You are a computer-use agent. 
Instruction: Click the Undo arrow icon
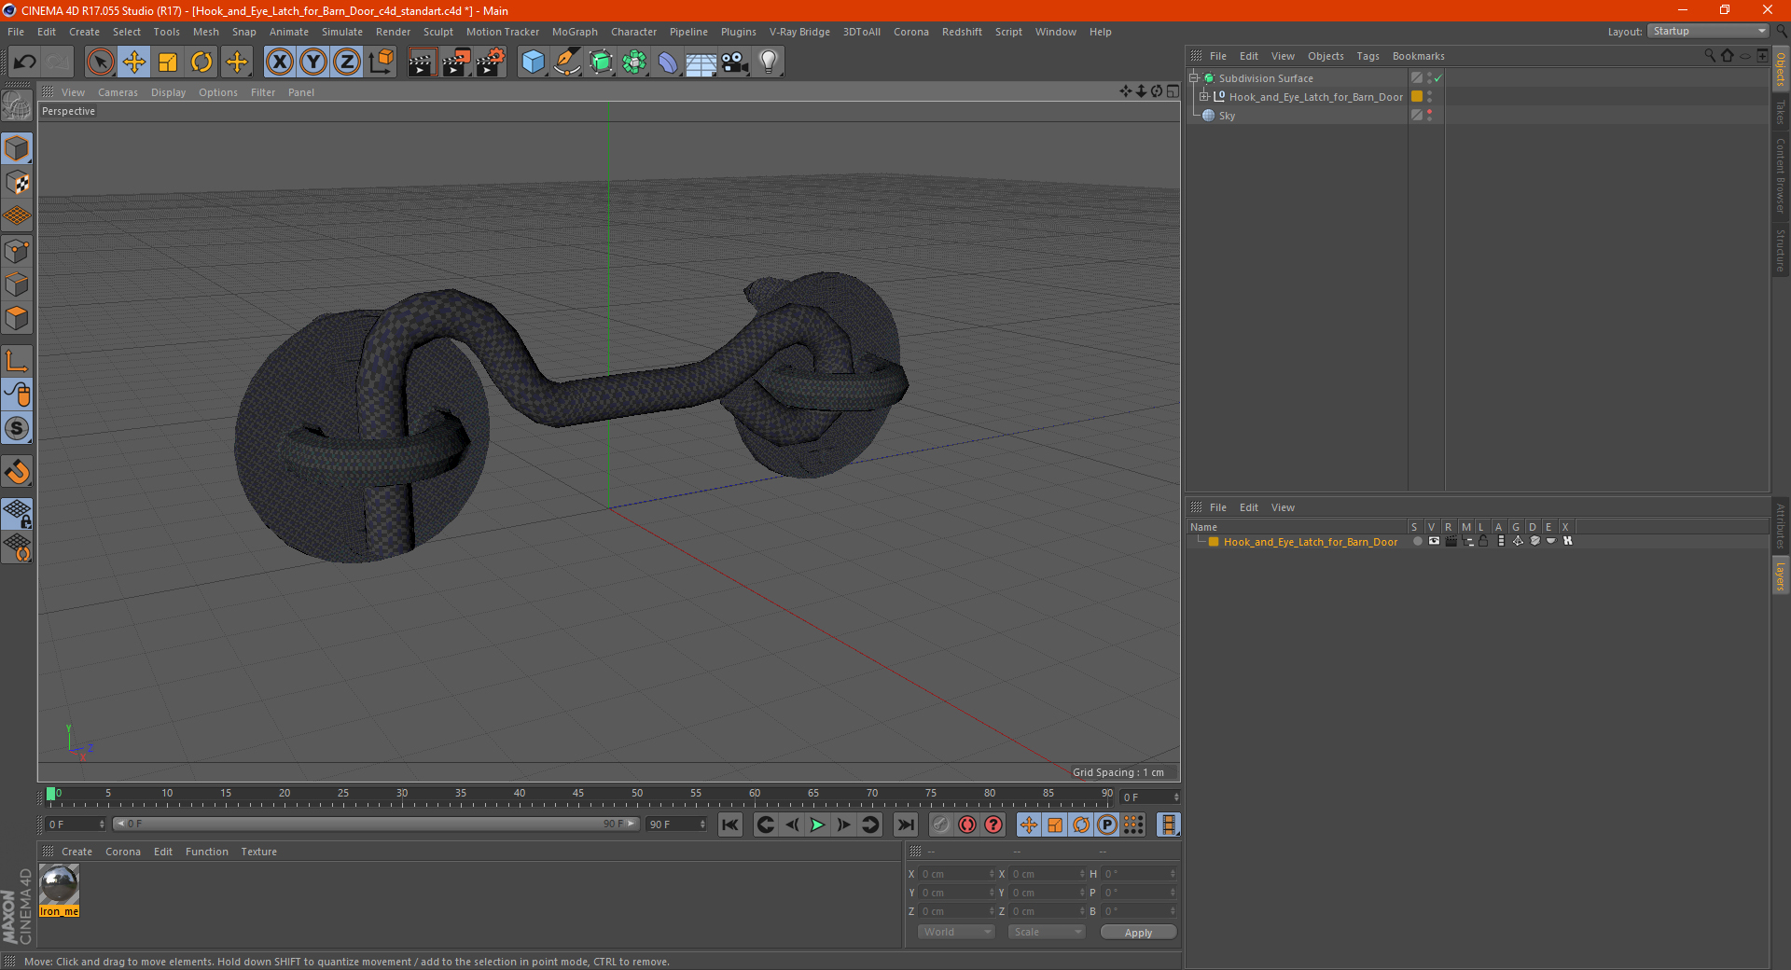[x=25, y=62]
